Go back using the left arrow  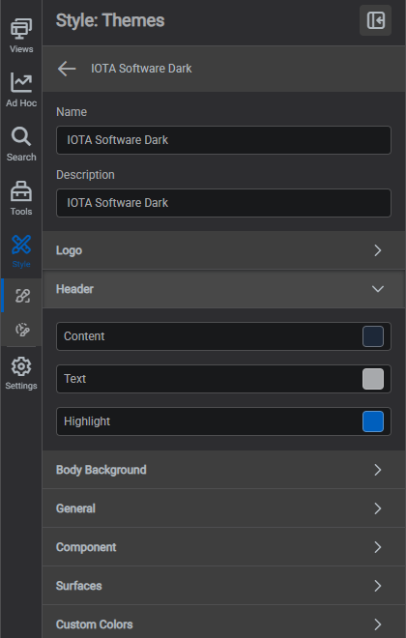pyautogui.click(x=67, y=69)
